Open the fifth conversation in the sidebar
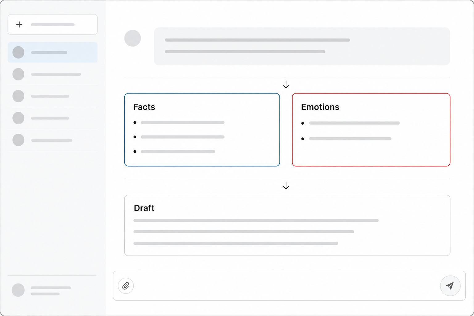The image size is (474, 316). pos(52,140)
